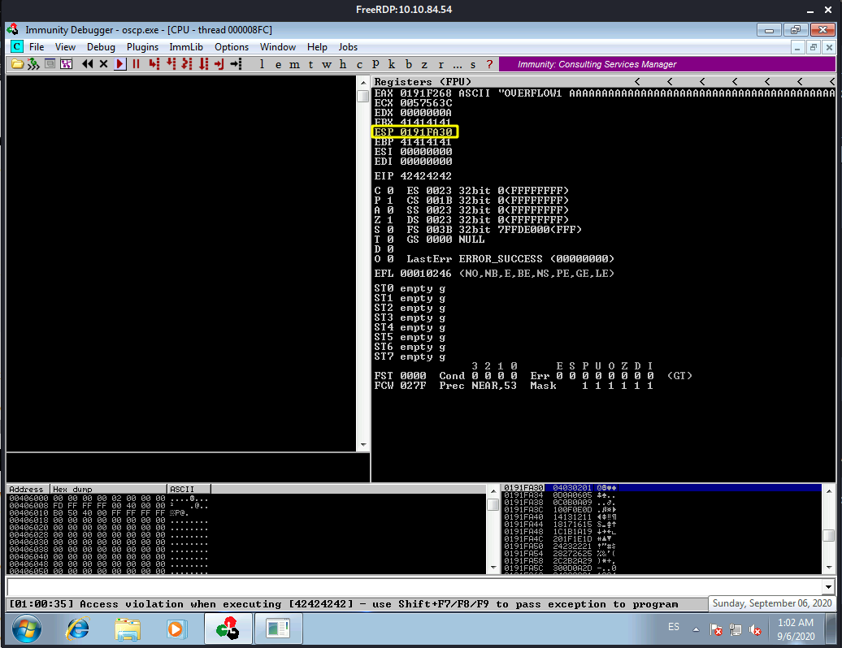Open the Debug menu

(101, 46)
